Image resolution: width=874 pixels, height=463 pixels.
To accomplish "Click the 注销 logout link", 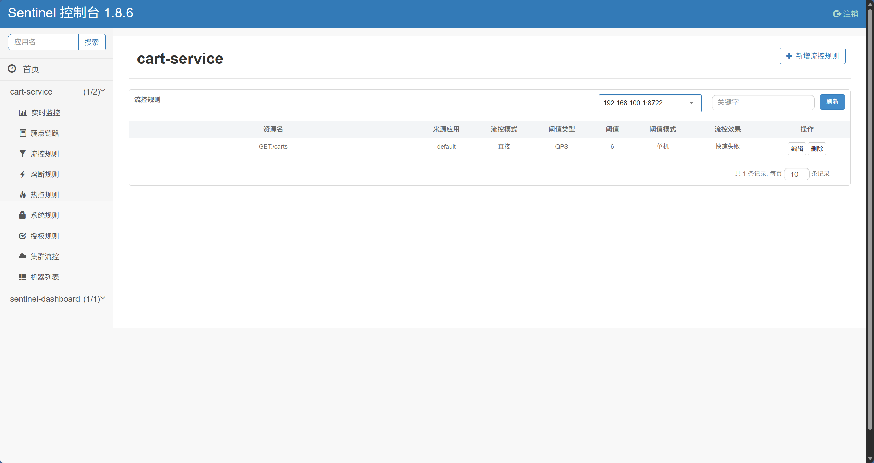I will (846, 14).
